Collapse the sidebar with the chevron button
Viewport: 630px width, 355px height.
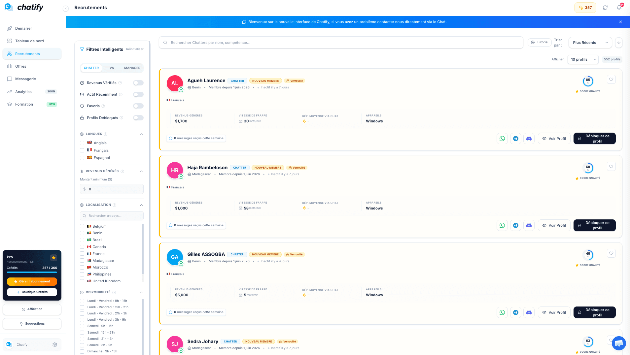pyautogui.click(x=66, y=9)
